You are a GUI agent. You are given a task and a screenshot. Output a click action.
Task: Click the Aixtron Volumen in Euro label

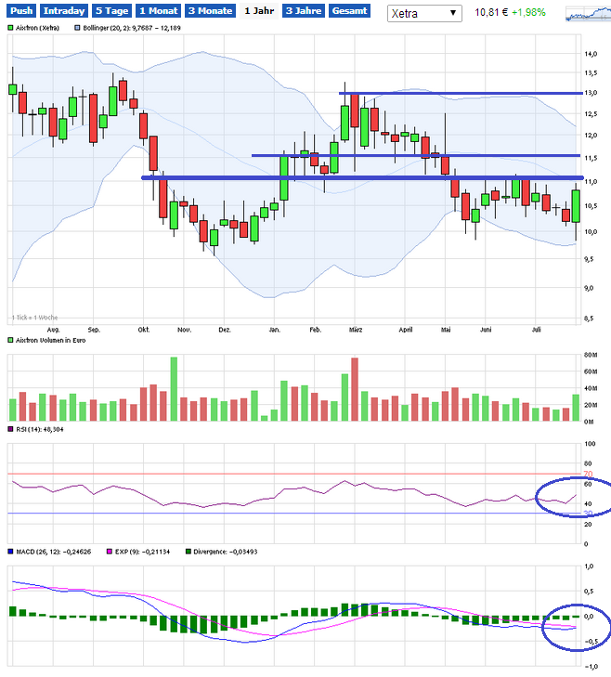pyautogui.click(x=50, y=340)
